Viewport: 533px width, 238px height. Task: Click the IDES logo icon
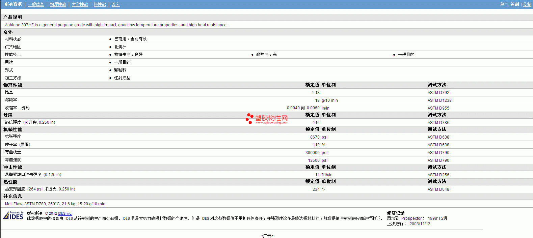(x=13, y=215)
